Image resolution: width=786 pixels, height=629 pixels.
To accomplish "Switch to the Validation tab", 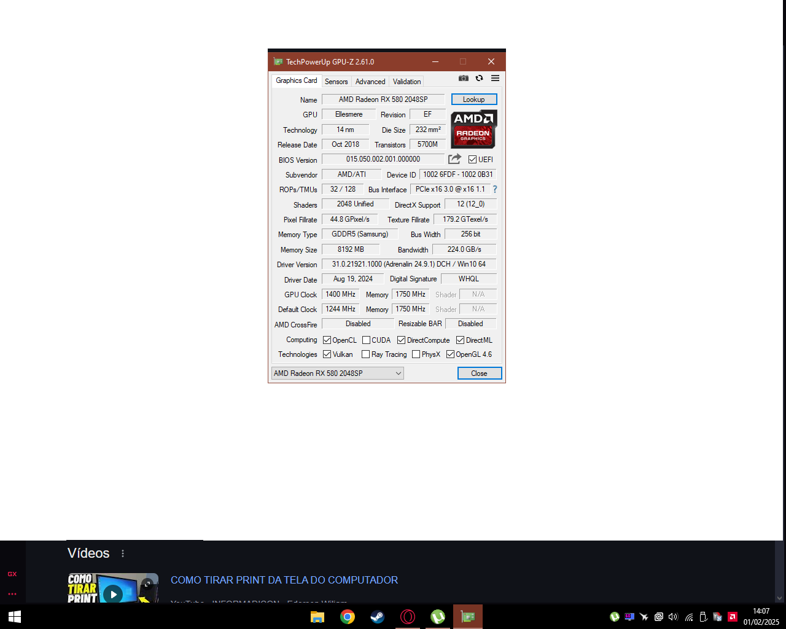I will (x=407, y=82).
